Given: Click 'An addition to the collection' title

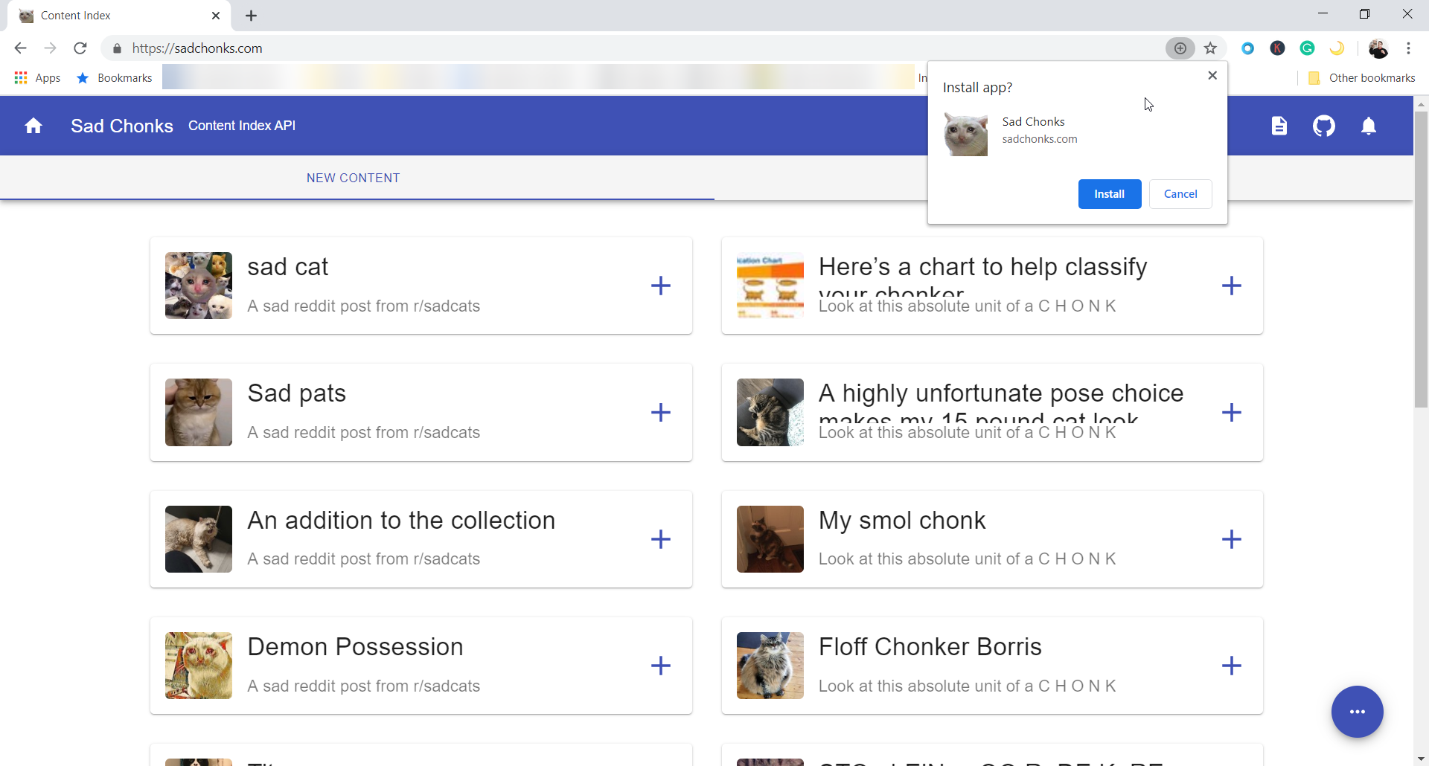Looking at the screenshot, I should (401, 521).
